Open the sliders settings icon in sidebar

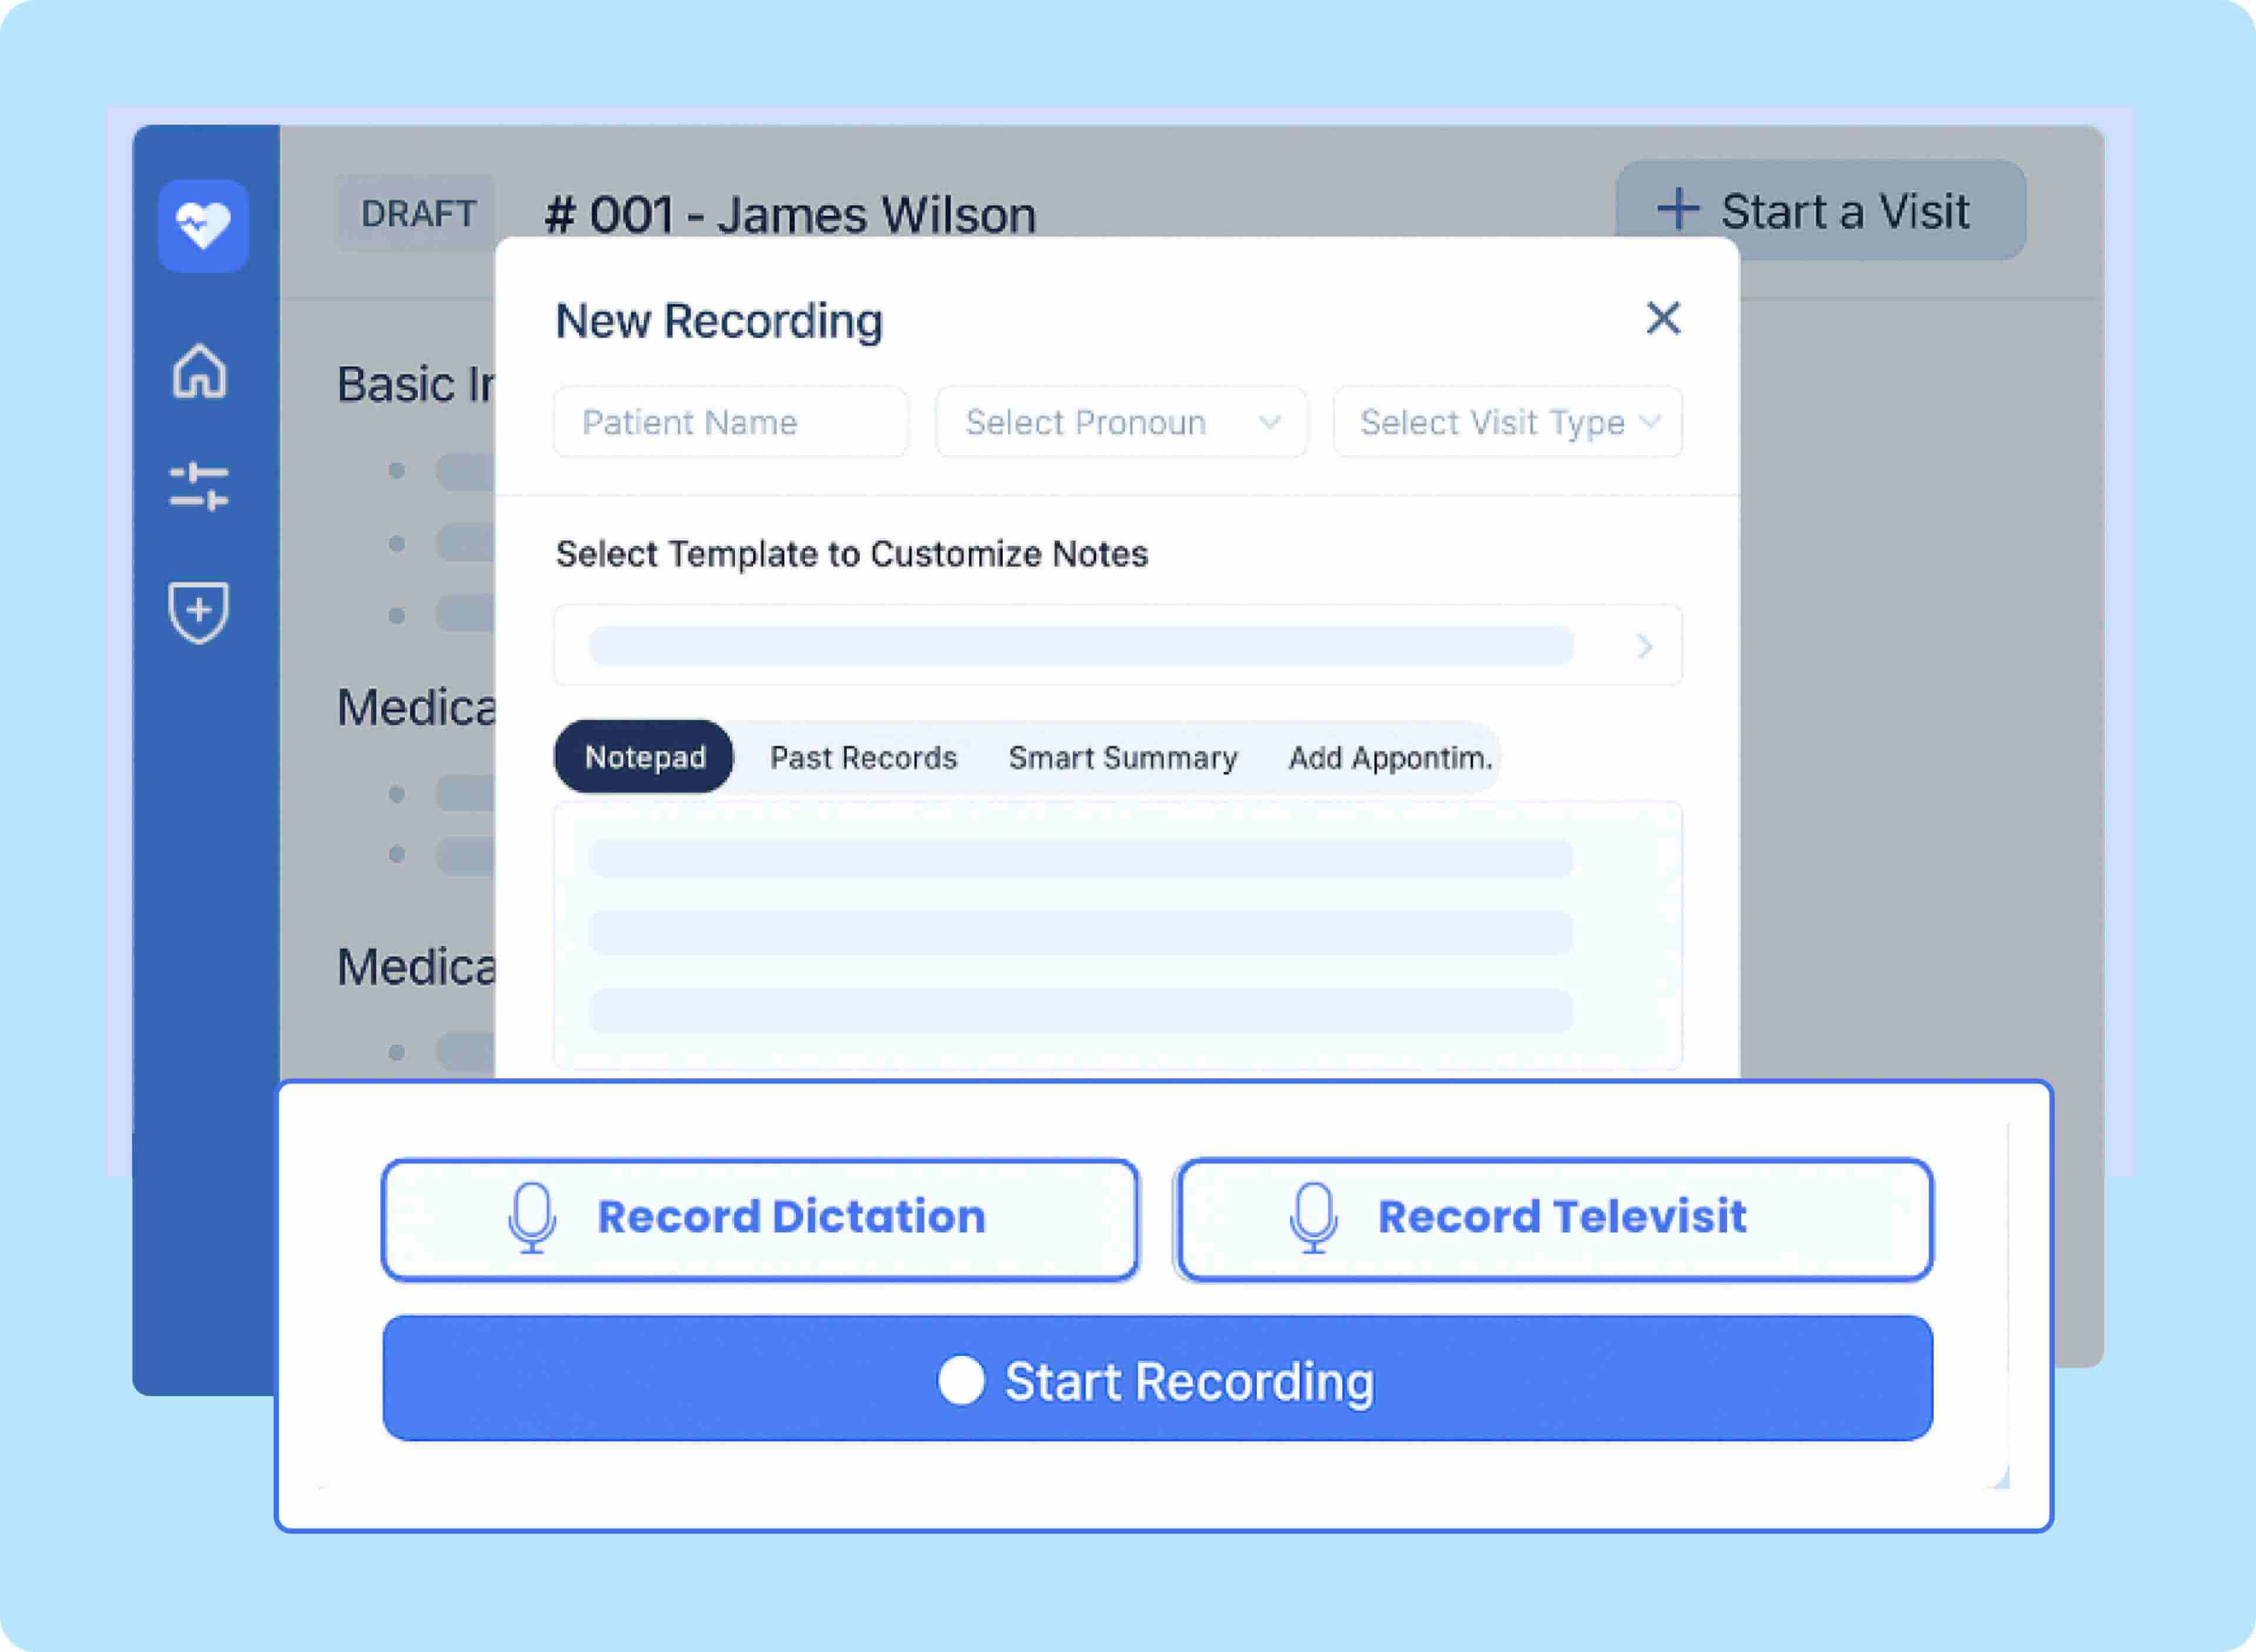click(x=199, y=486)
